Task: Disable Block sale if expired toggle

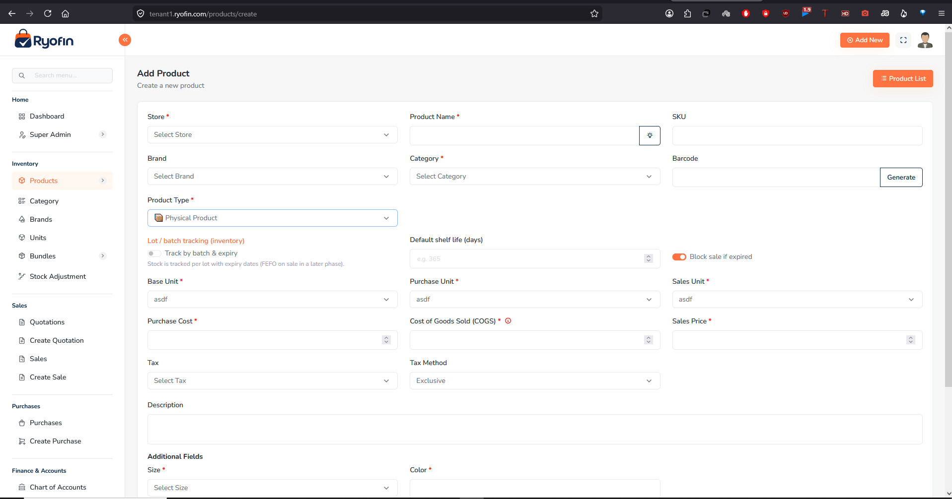Action: pyautogui.click(x=679, y=256)
